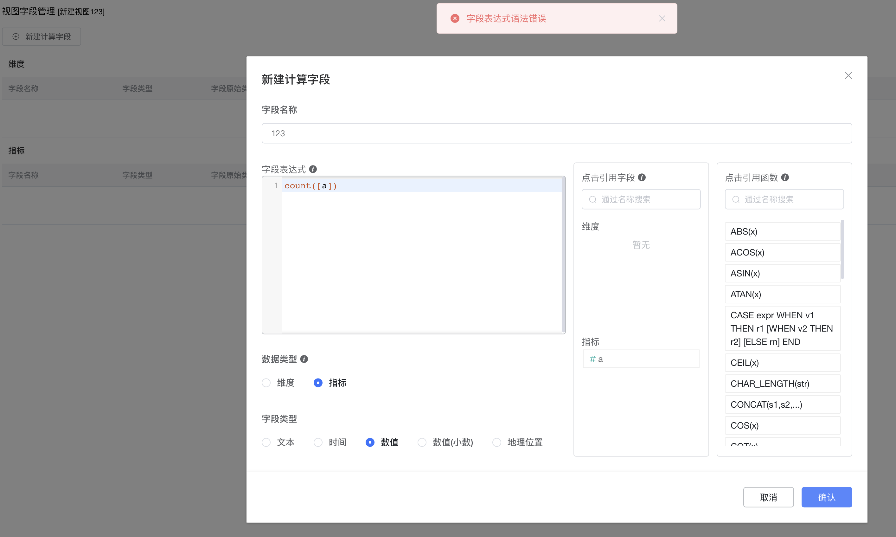The width and height of the screenshot is (896, 537).
Task: Choose 文本 field type
Action: 266,442
